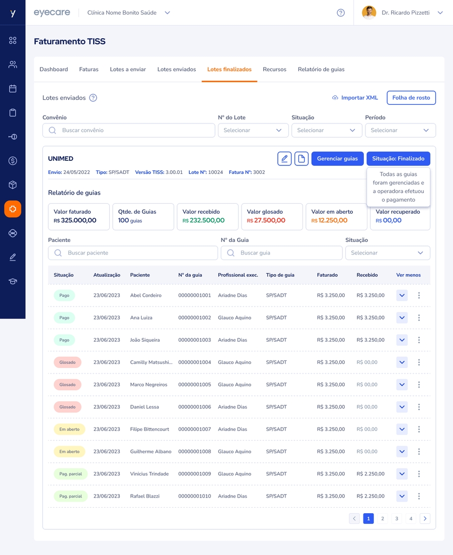Image resolution: width=453 pixels, height=555 pixels.
Task: Click the Gerenciar guias button
Action: (337, 159)
